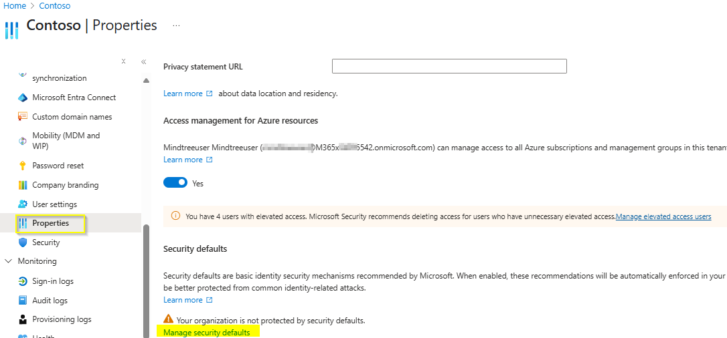Open Mobility (MDM and WIP) settings
The height and width of the screenshot is (338, 727).
[66, 141]
